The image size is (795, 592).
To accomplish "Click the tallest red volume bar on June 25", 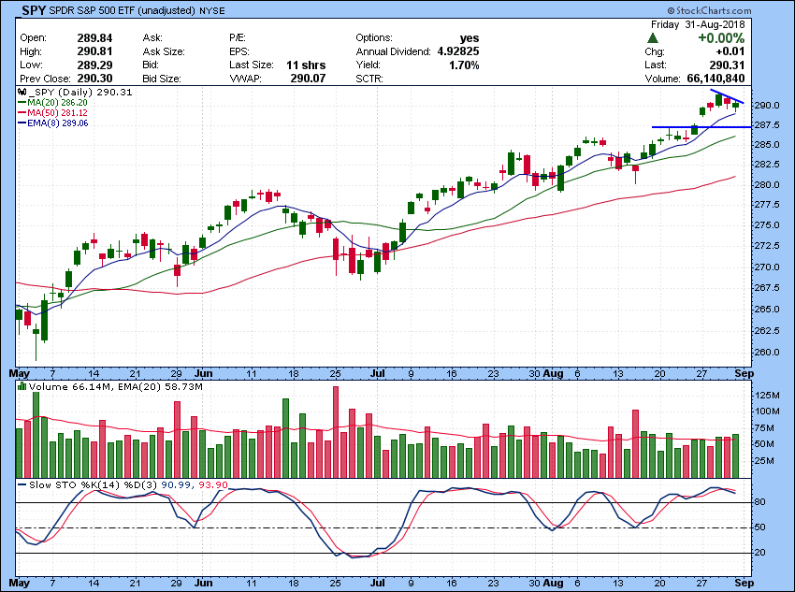I will [x=335, y=432].
